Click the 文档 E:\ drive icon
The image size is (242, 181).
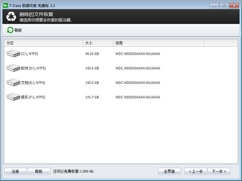click(13, 82)
